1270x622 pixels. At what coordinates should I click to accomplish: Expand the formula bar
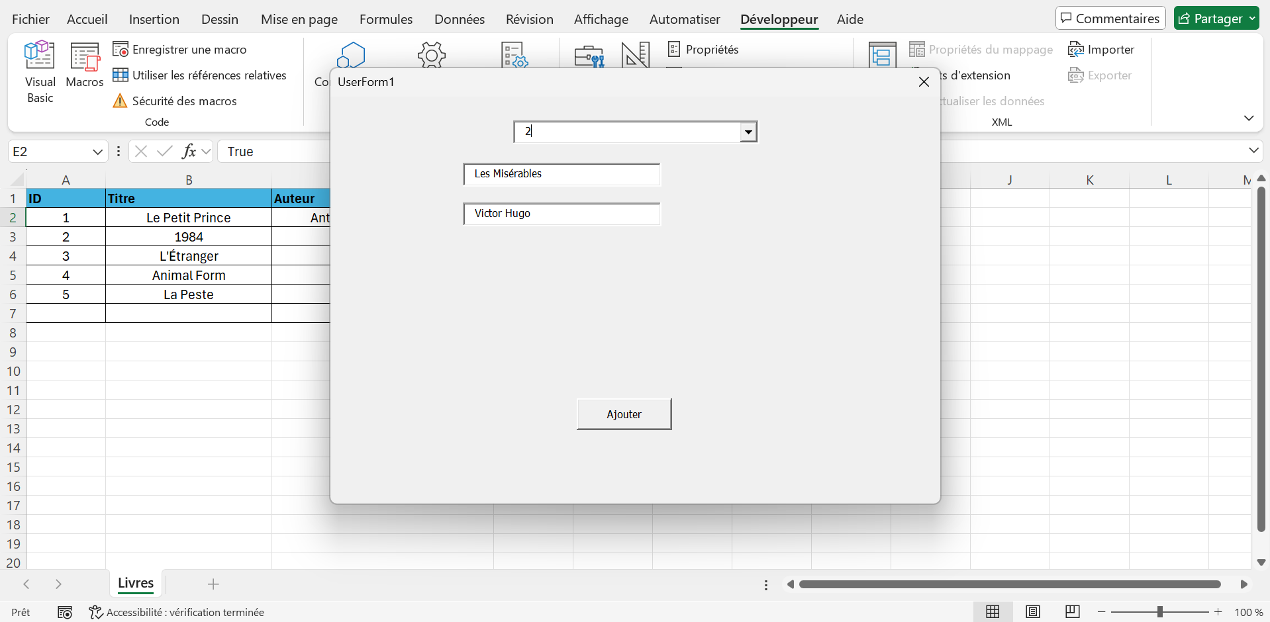(x=1253, y=151)
